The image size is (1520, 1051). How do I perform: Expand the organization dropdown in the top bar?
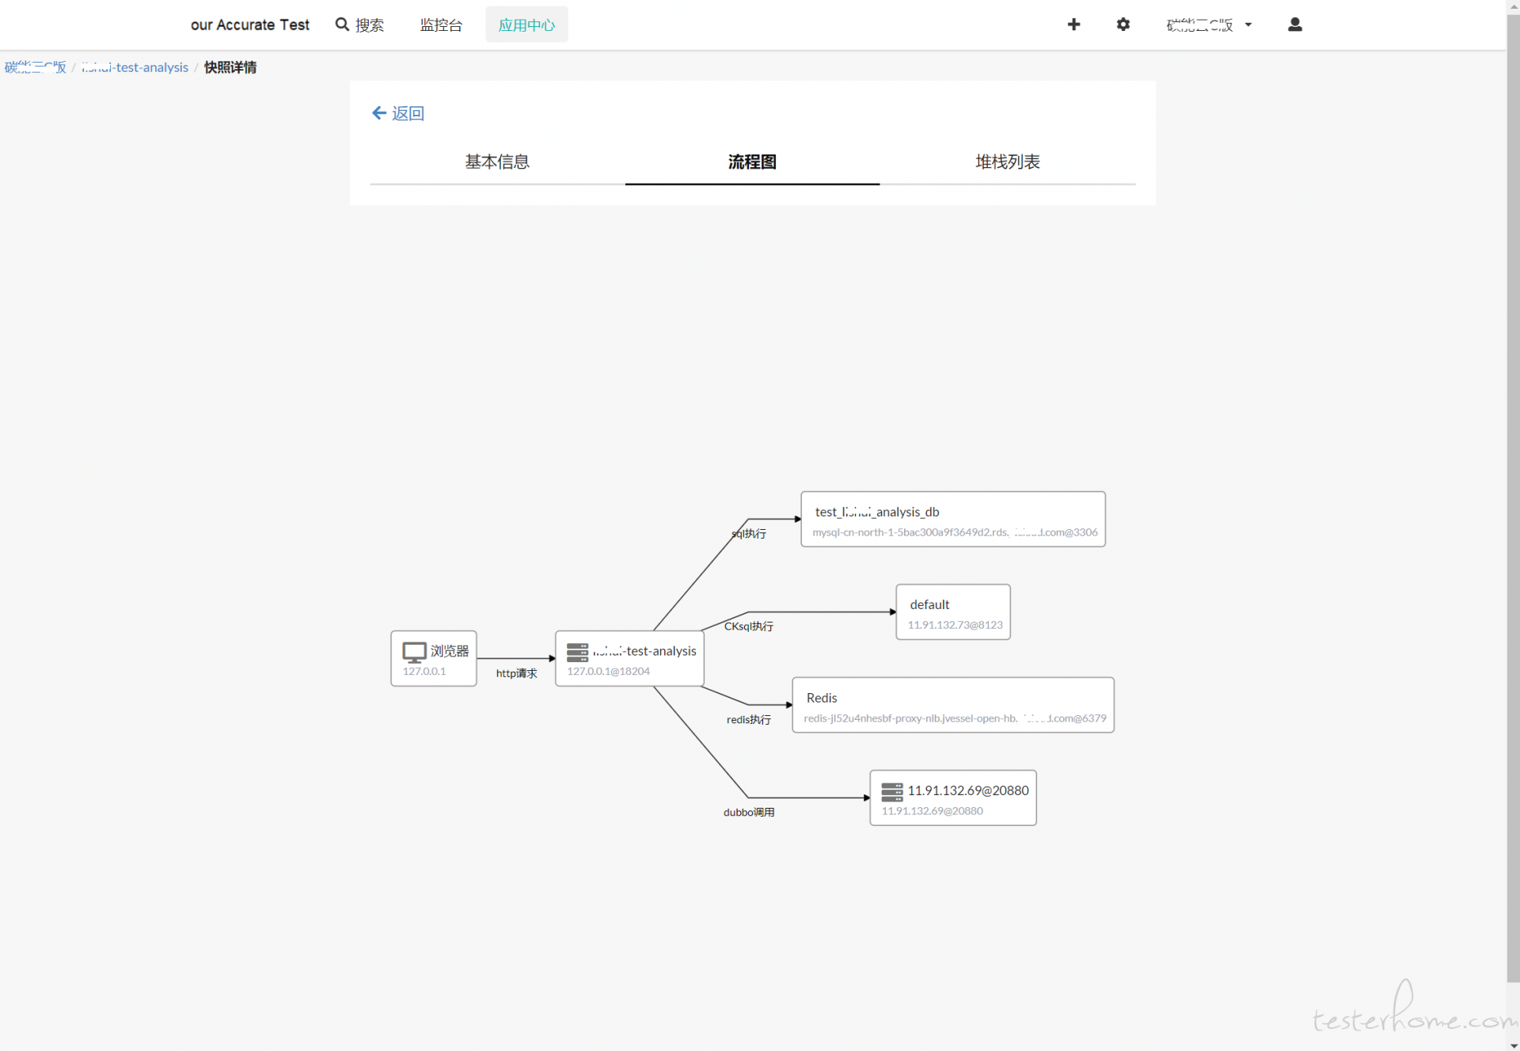pyautogui.click(x=1209, y=25)
